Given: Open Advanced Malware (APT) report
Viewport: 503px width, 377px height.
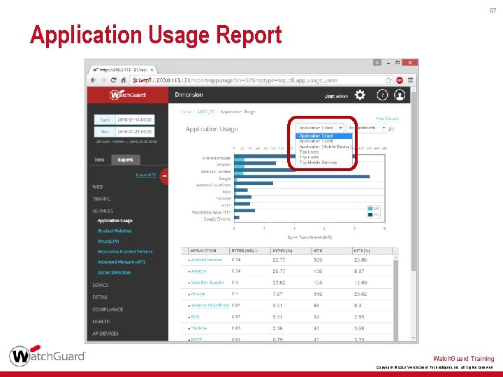Looking at the screenshot, I should coord(122,262).
